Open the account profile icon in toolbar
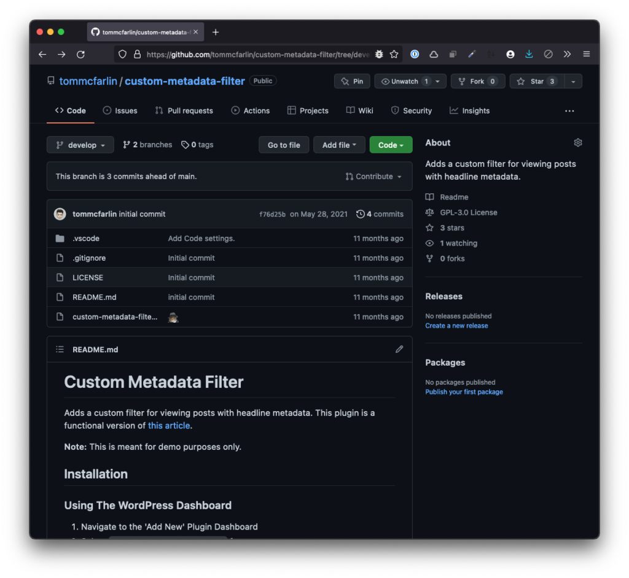 tap(510, 54)
